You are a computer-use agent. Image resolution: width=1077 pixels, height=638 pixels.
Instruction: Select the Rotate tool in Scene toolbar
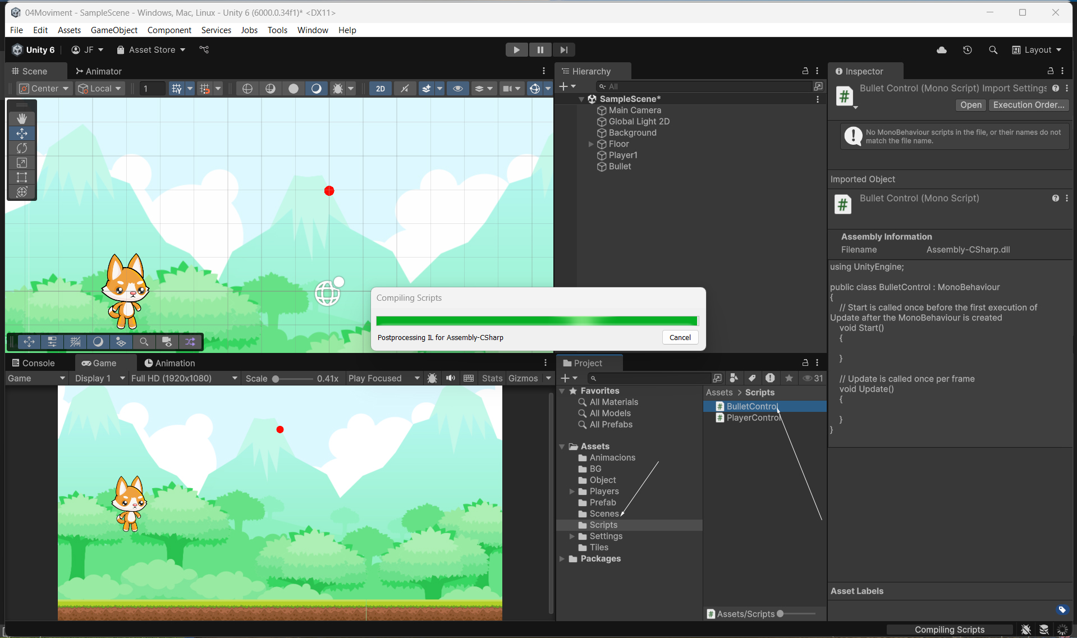[x=22, y=148]
